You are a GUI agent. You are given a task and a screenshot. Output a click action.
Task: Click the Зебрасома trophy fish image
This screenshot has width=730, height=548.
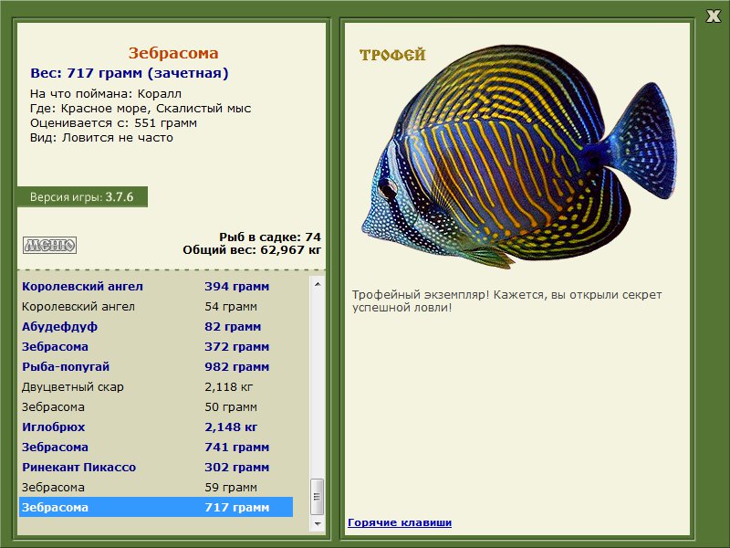tap(518, 157)
